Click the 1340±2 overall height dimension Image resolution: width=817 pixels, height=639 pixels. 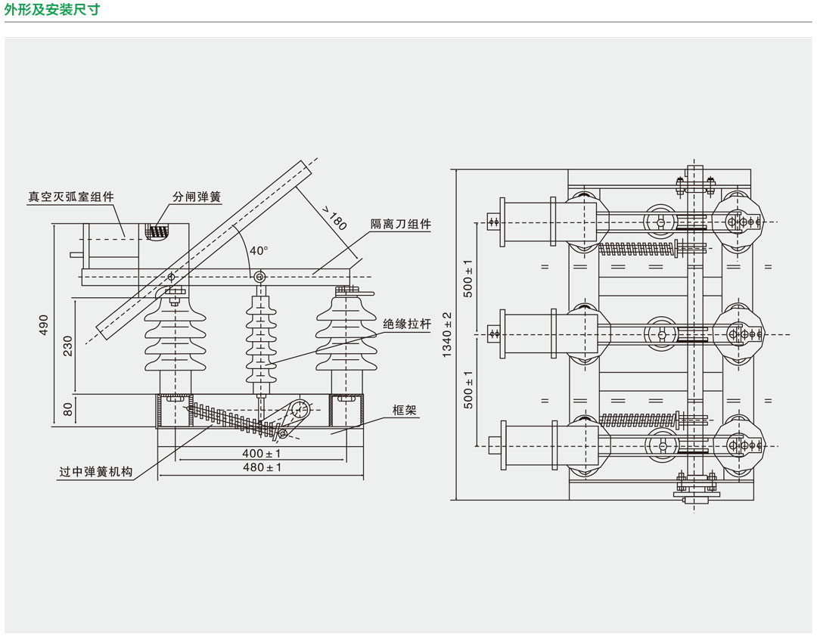coord(447,334)
